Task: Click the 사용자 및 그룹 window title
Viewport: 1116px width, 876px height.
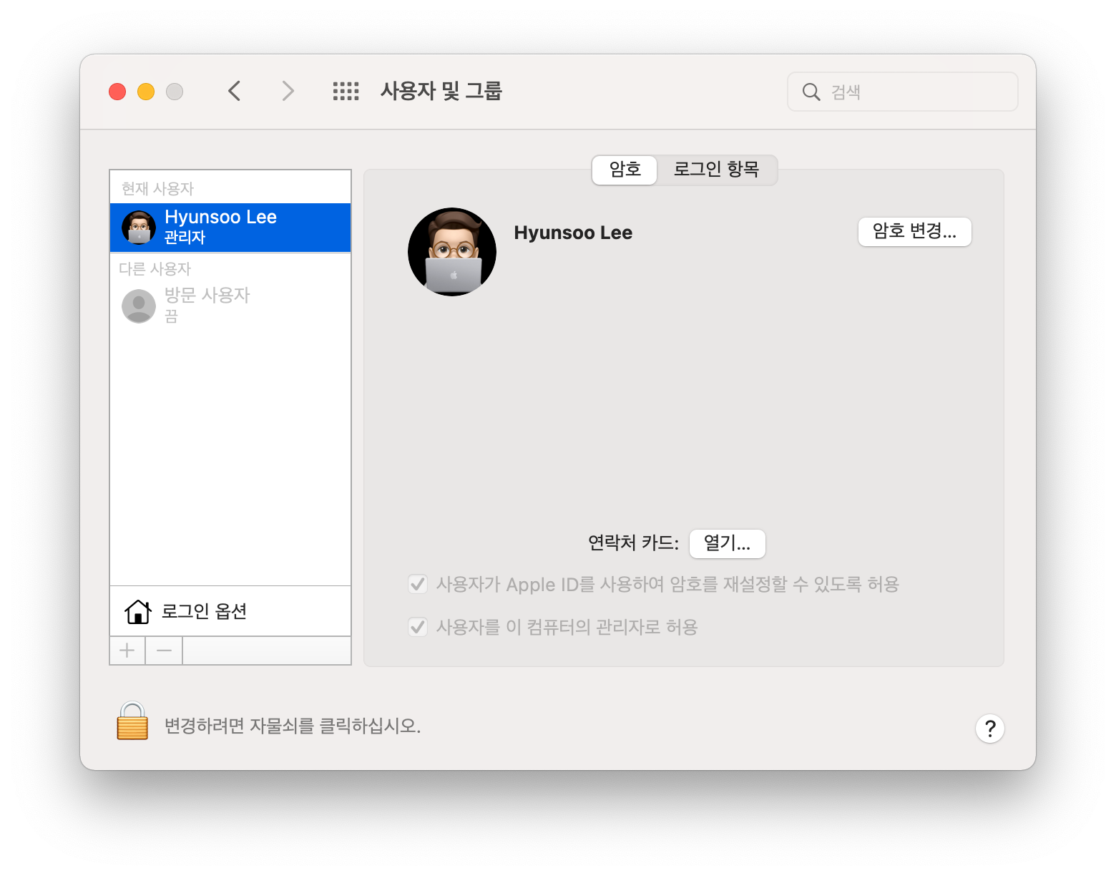Action: coord(441,91)
